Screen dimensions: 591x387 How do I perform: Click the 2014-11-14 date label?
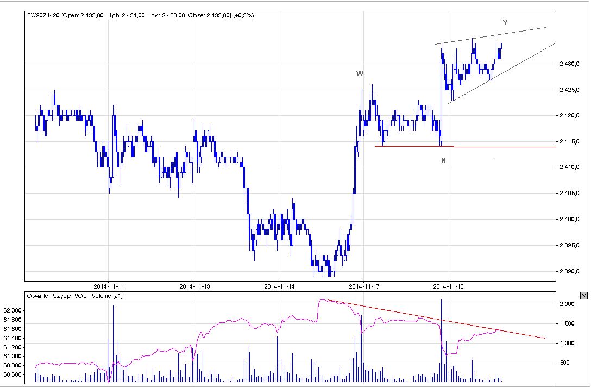tap(279, 286)
